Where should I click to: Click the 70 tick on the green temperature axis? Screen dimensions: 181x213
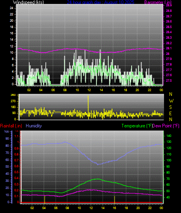tap(168, 179)
